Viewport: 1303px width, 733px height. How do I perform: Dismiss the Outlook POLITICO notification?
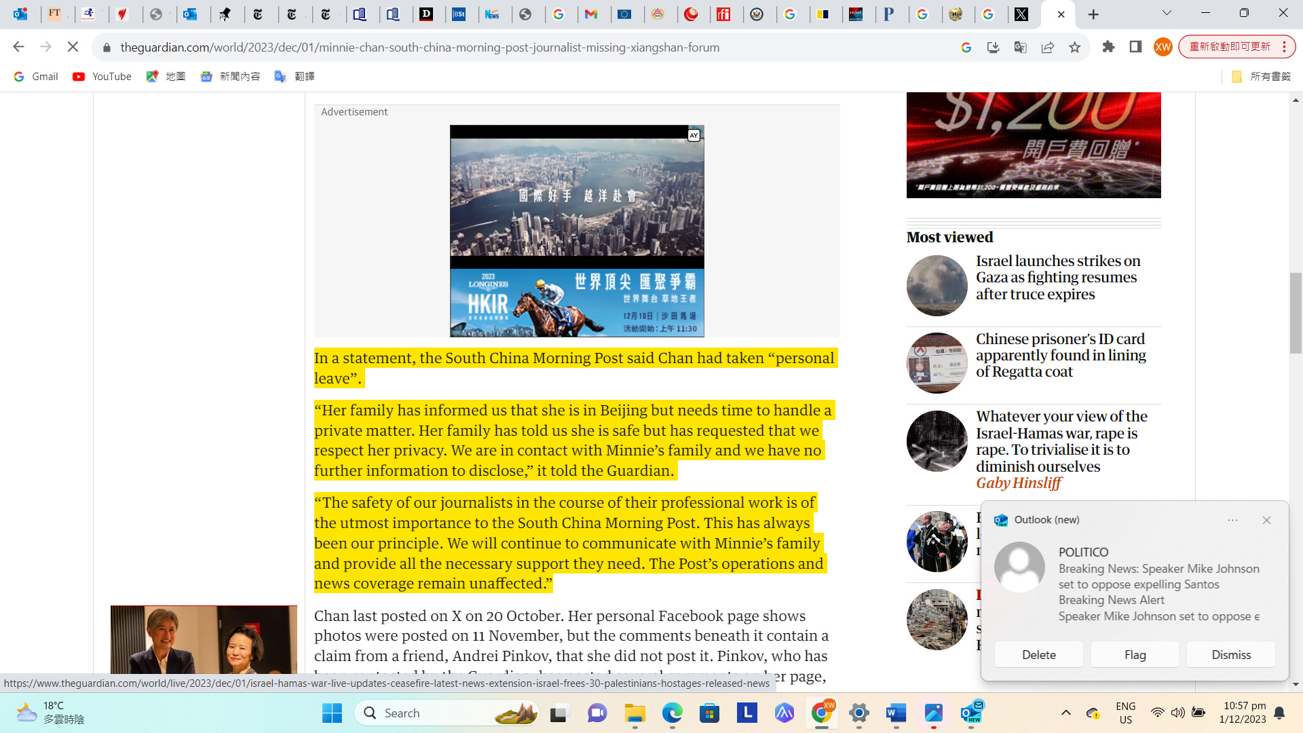pos(1230,655)
